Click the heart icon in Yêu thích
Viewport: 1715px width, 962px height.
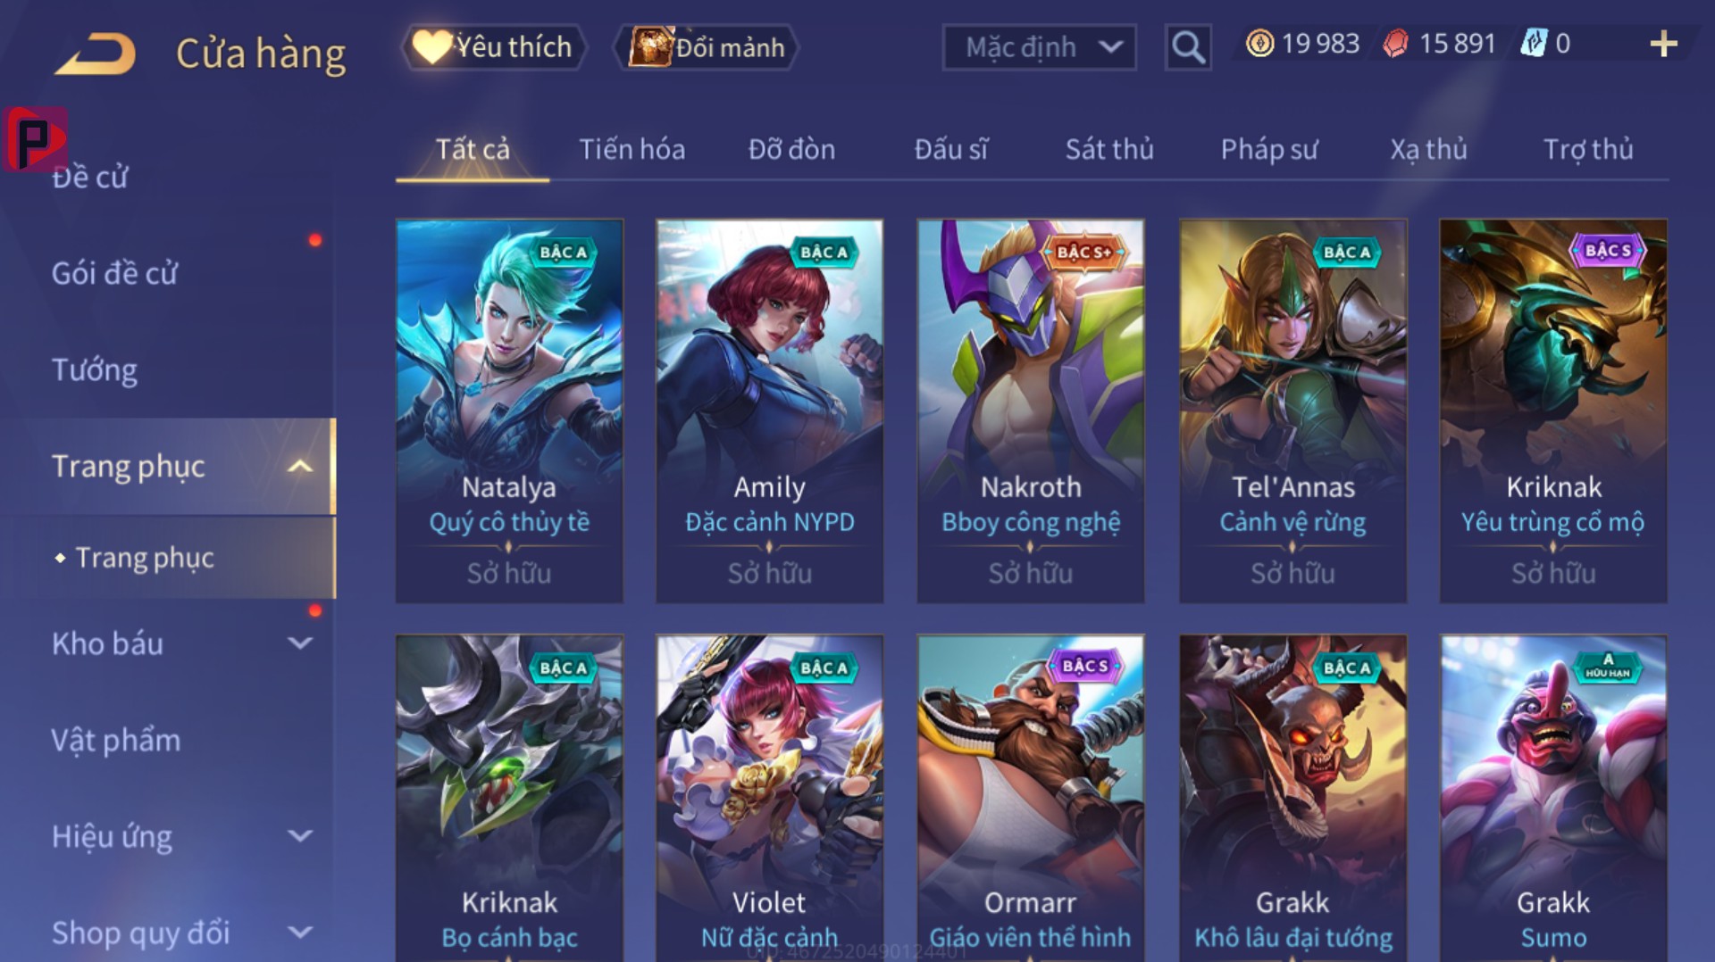tap(432, 46)
